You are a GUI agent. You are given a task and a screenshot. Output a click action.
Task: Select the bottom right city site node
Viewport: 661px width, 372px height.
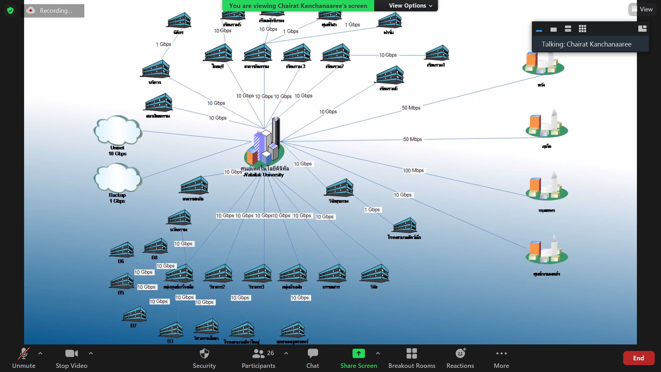[x=547, y=250]
